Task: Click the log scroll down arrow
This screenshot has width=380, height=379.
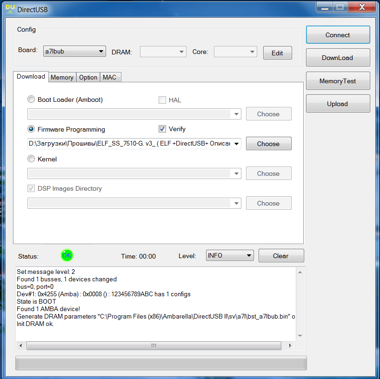Action: pyautogui.click(x=300, y=336)
